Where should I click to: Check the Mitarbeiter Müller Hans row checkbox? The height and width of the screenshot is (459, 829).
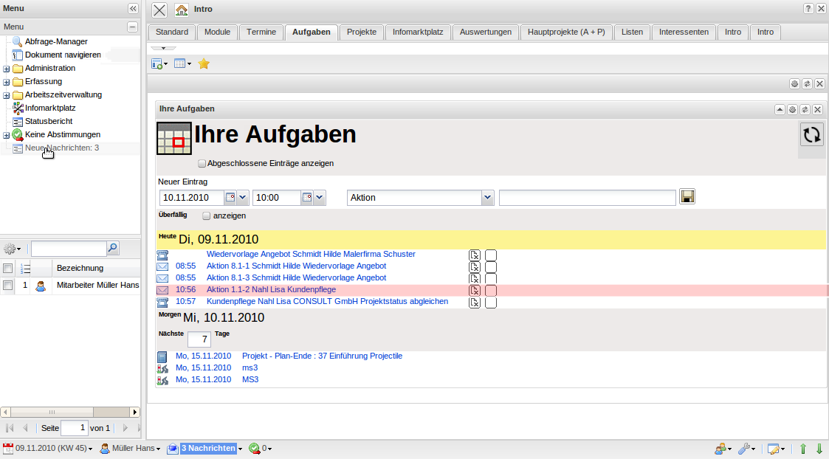8,285
